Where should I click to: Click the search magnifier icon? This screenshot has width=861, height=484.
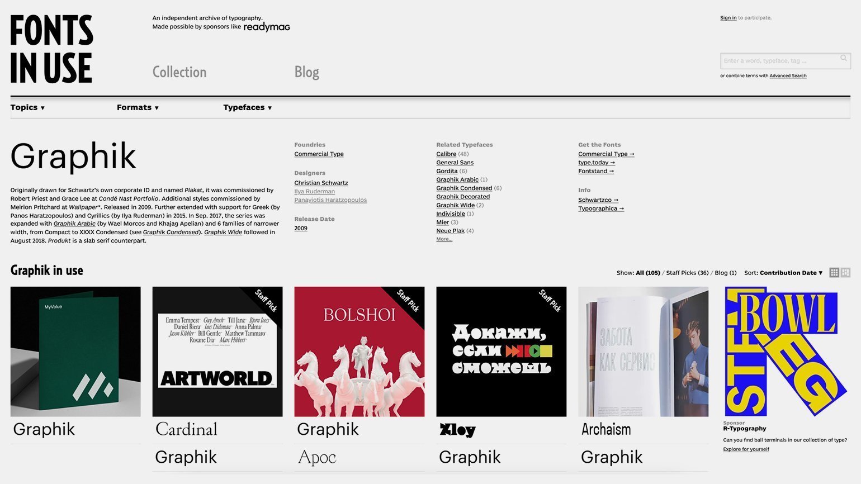(x=843, y=58)
